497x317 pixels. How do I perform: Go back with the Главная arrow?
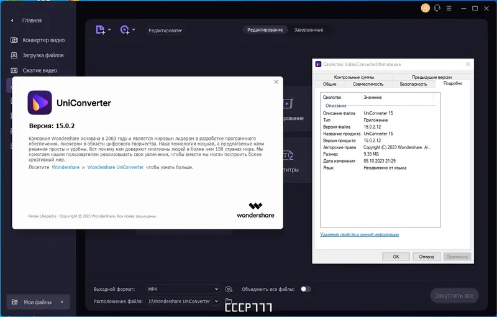(x=12, y=21)
